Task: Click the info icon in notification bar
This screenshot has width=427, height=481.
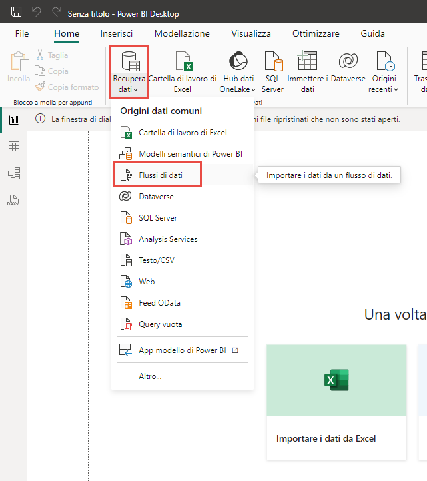Action: click(40, 119)
